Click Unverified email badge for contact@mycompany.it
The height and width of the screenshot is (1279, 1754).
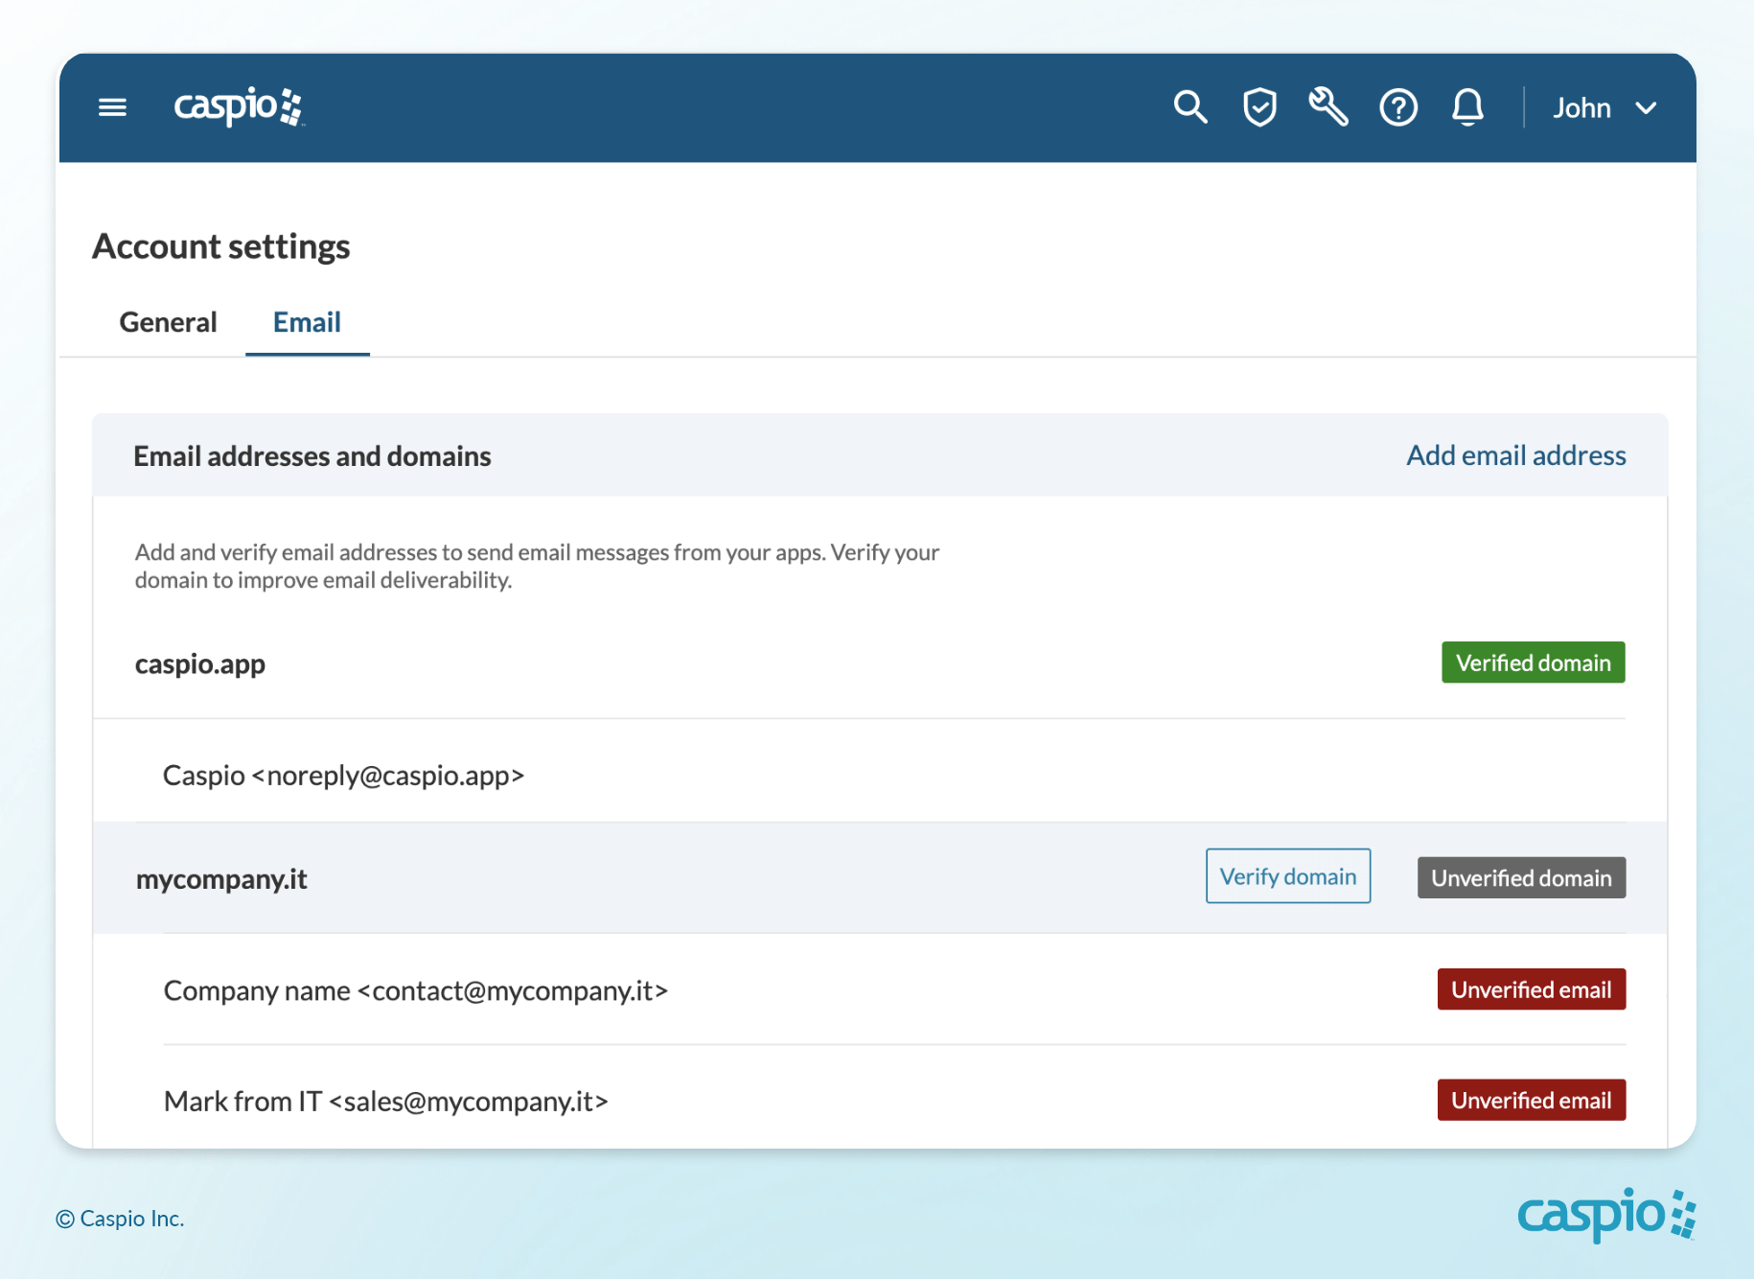[1531, 989]
